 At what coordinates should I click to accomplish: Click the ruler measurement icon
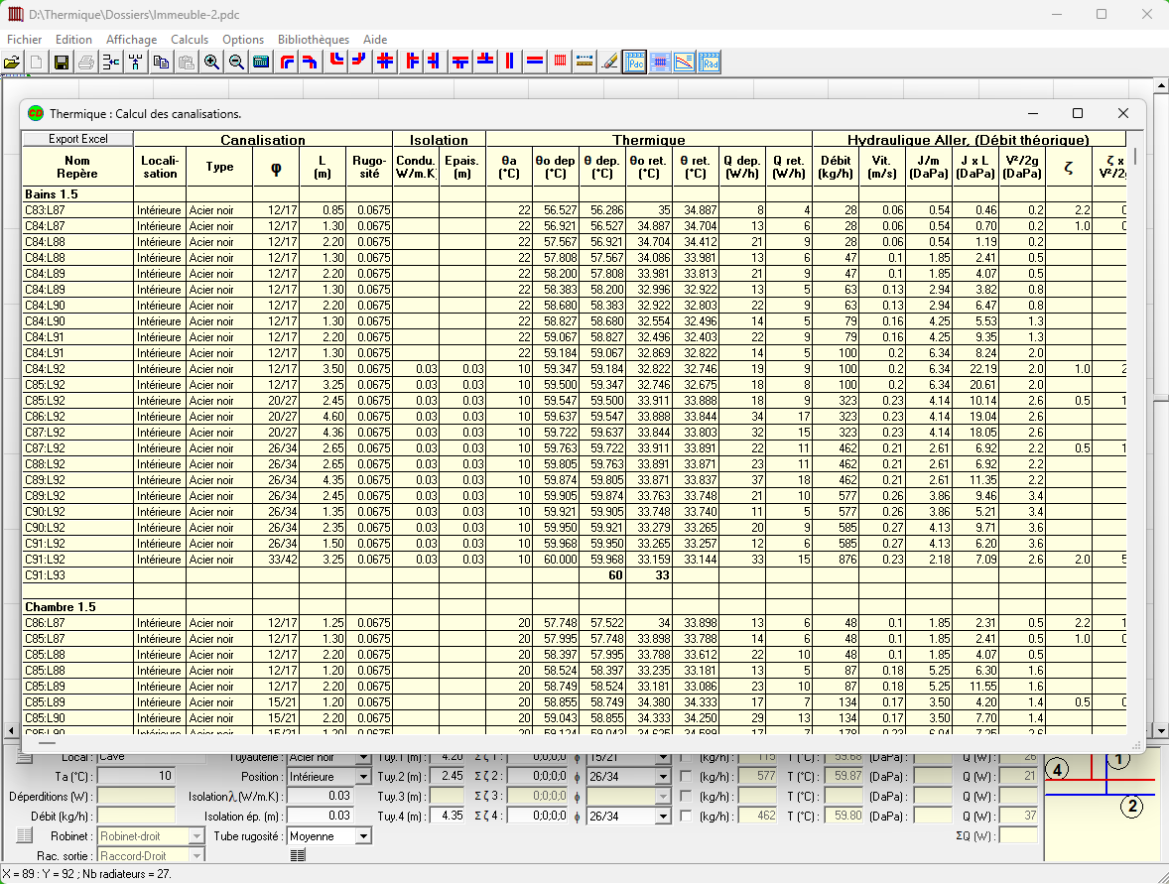click(585, 62)
